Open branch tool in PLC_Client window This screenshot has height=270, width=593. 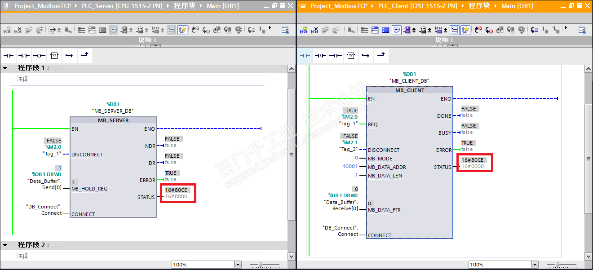[366, 56]
